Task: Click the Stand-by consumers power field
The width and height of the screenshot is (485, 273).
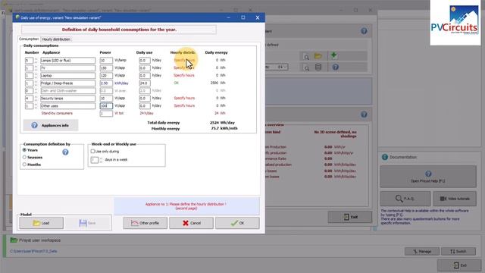Action: [x=106, y=113]
